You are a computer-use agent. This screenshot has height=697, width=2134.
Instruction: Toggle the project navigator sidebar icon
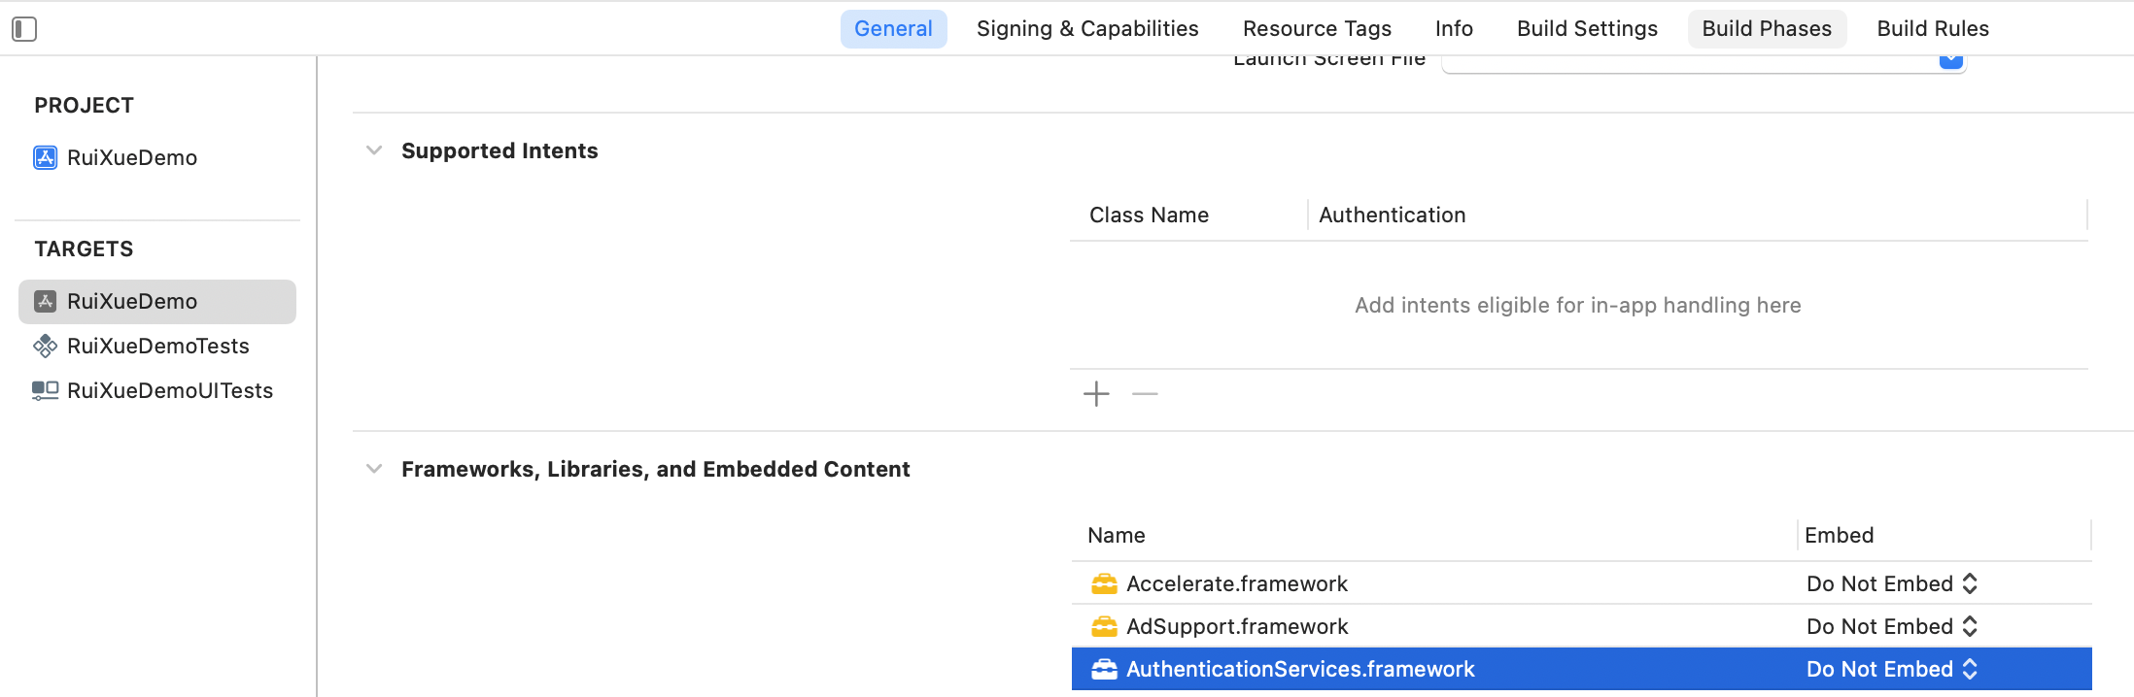[24, 29]
